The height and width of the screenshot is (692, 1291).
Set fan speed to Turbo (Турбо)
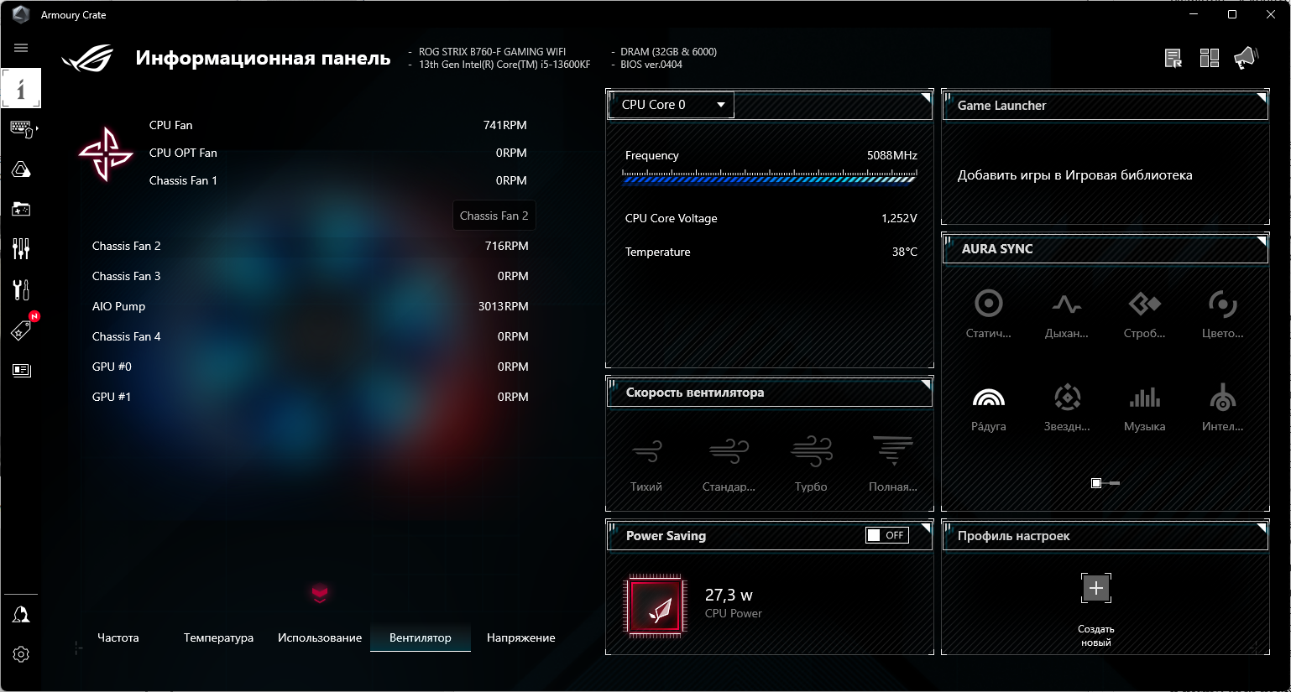click(811, 451)
